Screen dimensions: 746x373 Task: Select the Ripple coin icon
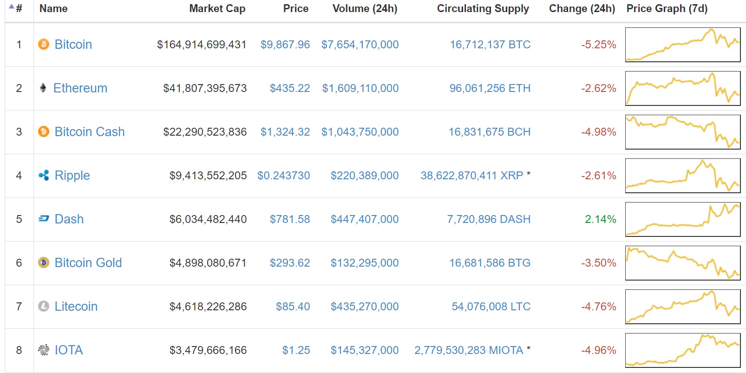click(43, 176)
